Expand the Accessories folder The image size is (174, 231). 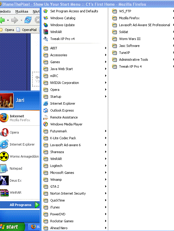(75, 55)
